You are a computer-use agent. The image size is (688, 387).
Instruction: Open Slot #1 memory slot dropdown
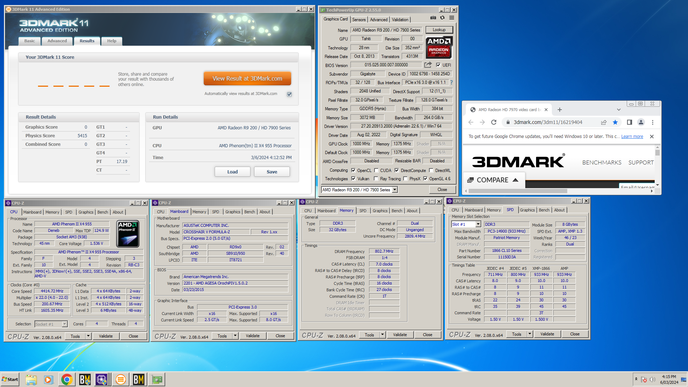[478, 224]
